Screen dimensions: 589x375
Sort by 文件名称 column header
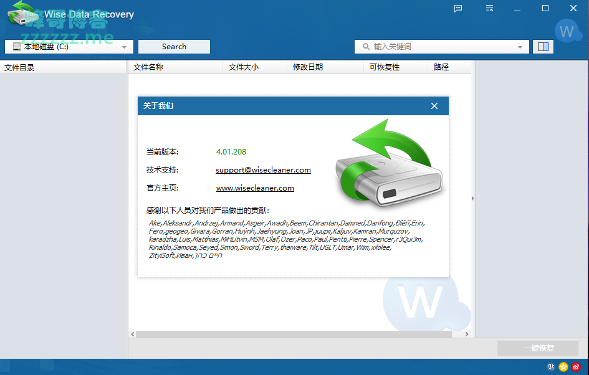[x=148, y=67]
